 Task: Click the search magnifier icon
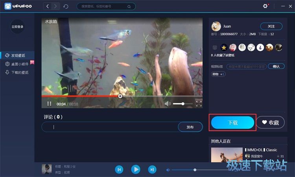click(x=129, y=7)
